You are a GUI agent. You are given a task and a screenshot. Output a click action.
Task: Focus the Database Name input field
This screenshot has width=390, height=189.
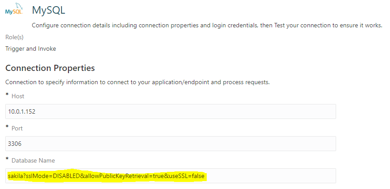point(170,176)
